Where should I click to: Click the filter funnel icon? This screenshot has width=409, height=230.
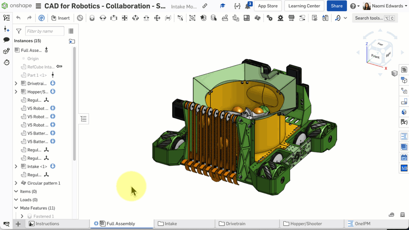19,31
